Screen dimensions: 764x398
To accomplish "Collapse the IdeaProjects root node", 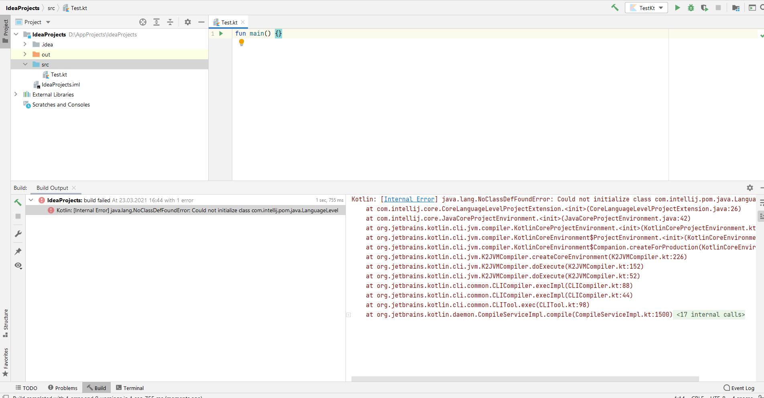I will [x=16, y=34].
